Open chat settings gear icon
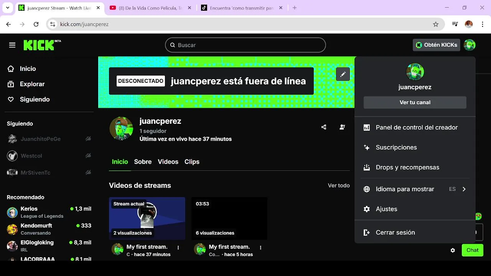491x276 pixels. point(453,250)
